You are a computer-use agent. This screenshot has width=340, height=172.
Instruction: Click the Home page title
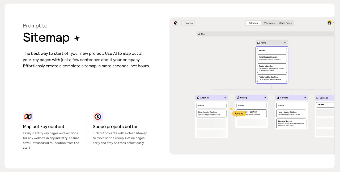point(263,43)
